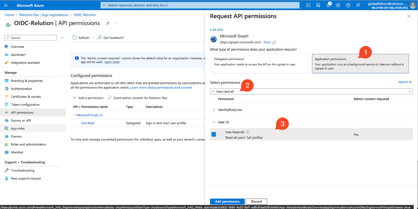418x209 pixels.
Task: Open the Directories and subscriptions filter icon
Action: click(318, 5)
